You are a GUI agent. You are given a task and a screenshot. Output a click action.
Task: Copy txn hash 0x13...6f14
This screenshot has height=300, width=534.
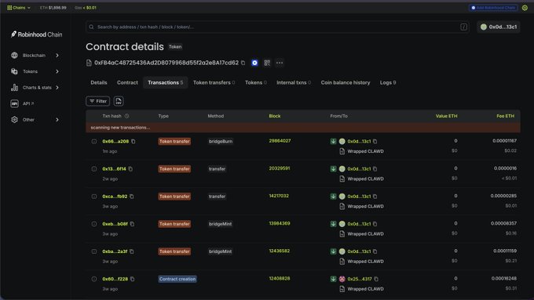(x=130, y=169)
